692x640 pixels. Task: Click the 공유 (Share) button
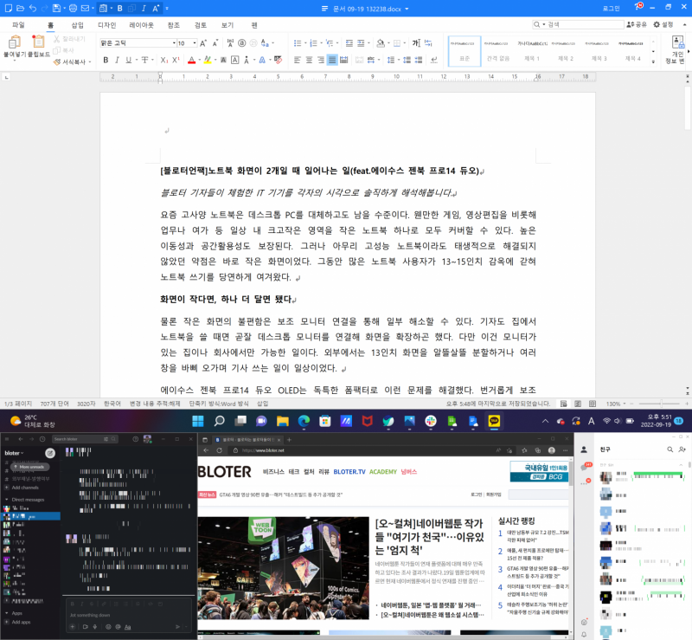(x=637, y=25)
